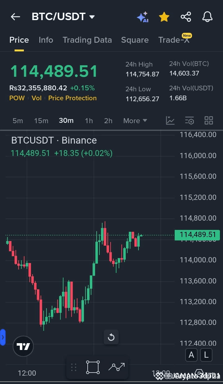Screen dimensions: 223x384
Task: Click the 24h Vol(BTC) value 14,603.37
Action: pos(184,73)
